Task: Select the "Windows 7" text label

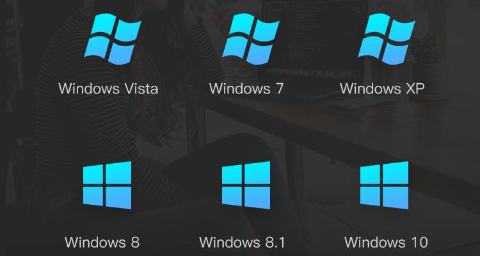Action: [246, 88]
